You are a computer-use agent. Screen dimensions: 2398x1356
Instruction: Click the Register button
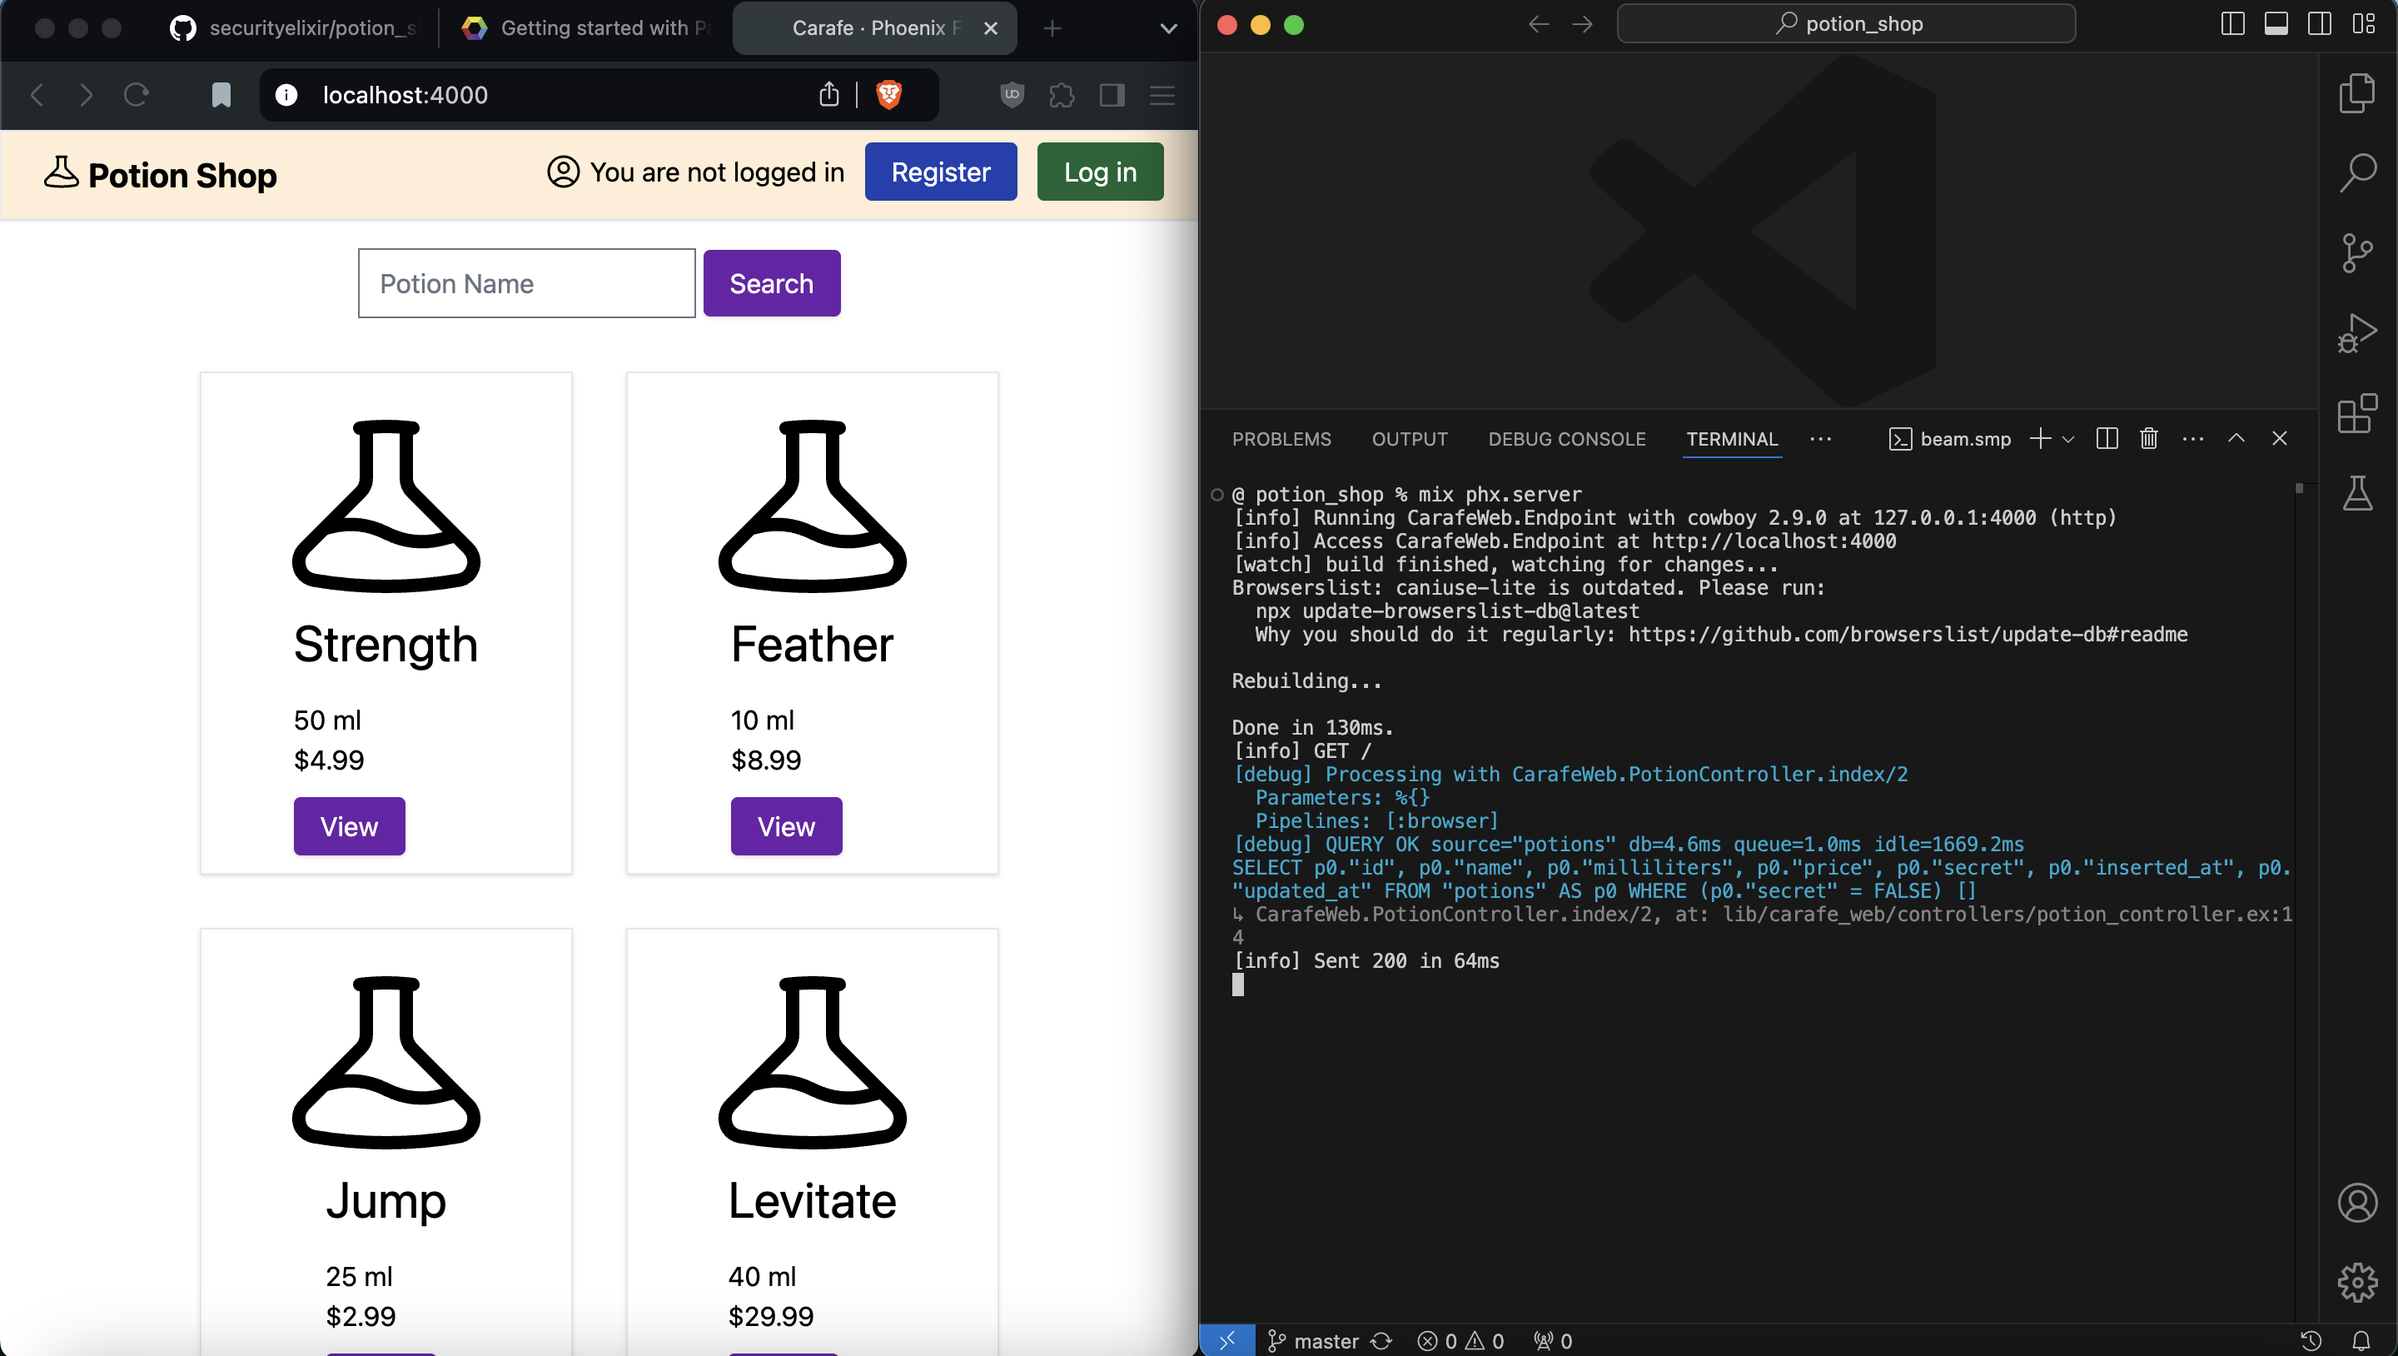click(940, 172)
